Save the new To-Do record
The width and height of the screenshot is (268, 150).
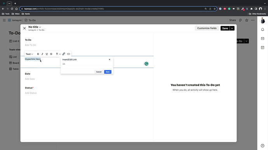point(225,28)
